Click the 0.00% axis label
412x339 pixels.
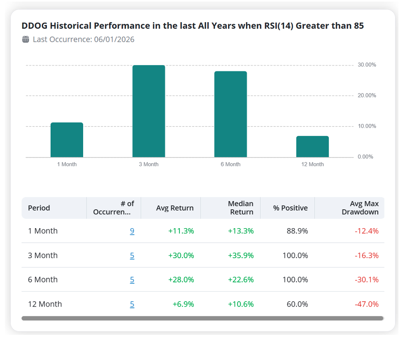tap(365, 157)
